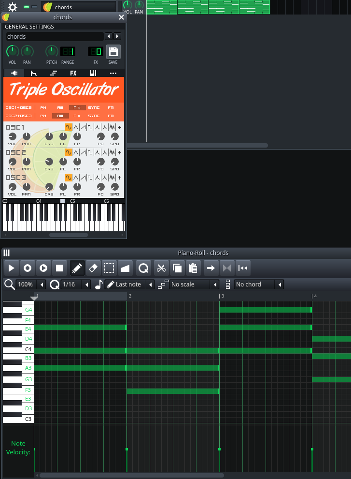The image size is (351, 479).
Task: Adjust the instrument VOL knob
Action: click(x=13, y=51)
